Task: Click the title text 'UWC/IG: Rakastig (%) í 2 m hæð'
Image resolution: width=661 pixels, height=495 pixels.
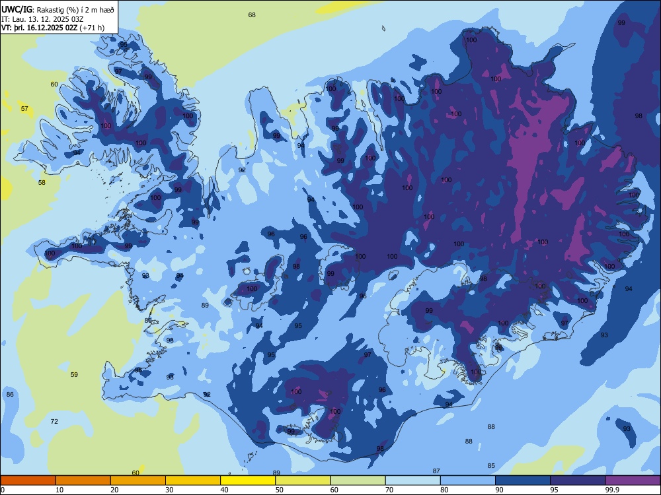Action: point(58,9)
